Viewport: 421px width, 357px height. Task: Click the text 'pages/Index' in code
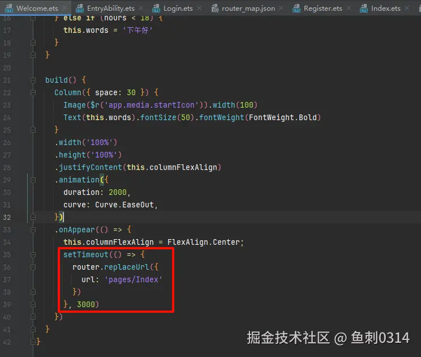tap(133, 279)
